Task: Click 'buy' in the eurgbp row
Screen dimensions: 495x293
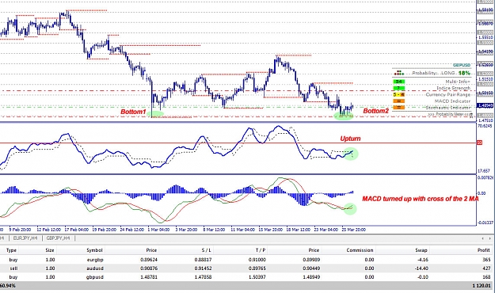Action: tap(13, 260)
